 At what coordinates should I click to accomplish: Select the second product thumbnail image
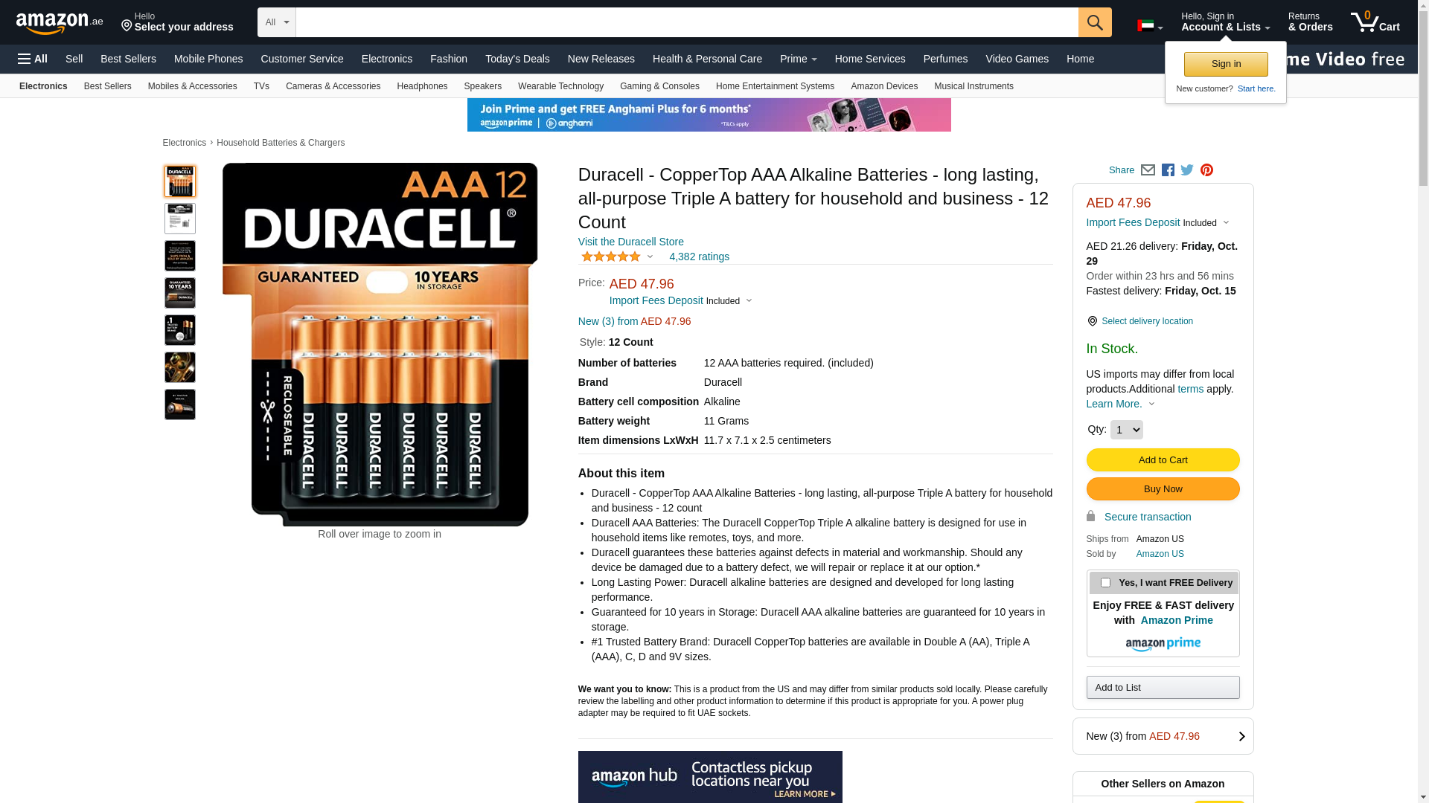(180, 219)
